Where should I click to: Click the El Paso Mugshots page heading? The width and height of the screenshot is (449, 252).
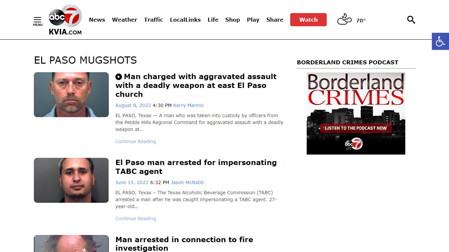click(85, 60)
